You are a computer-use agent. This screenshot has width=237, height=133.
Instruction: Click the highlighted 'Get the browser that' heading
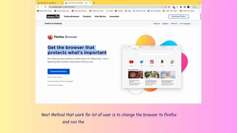(71, 48)
